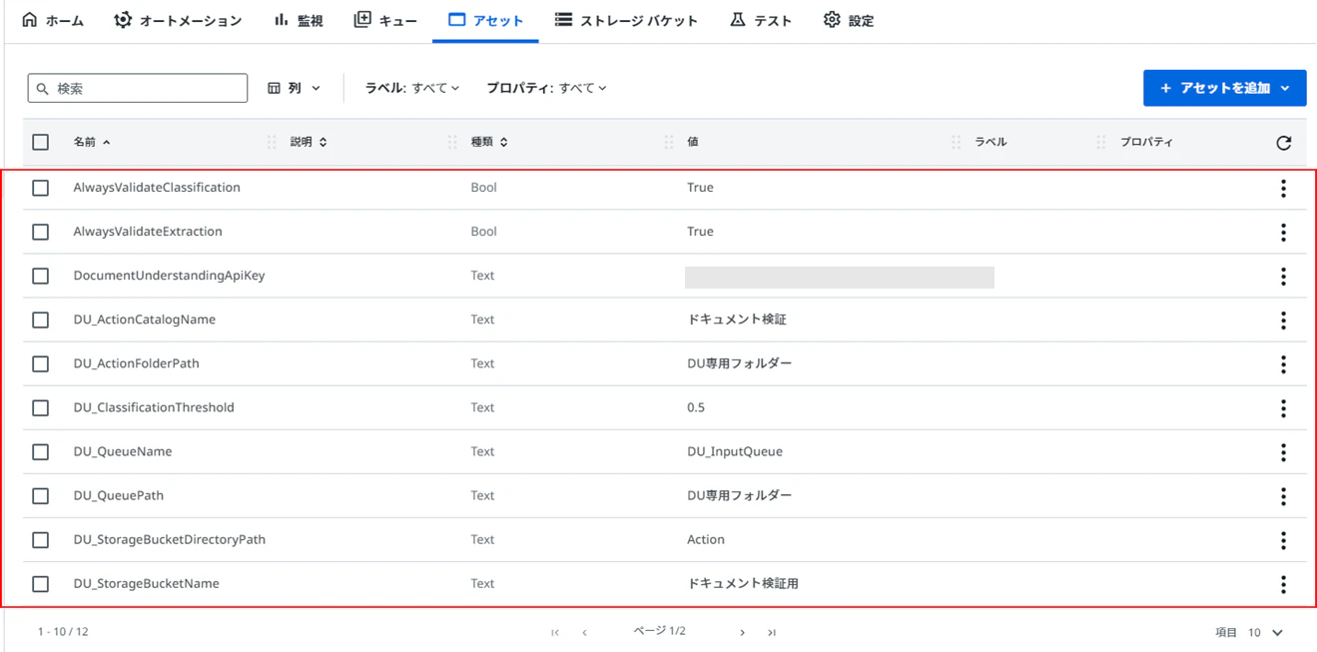The width and height of the screenshot is (1317, 652).
Task: Switch to the テスト tab
Action: tap(760, 20)
